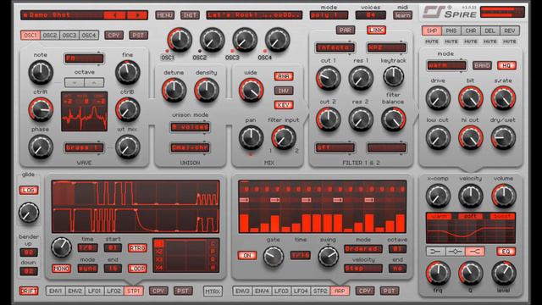This screenshot has width=542, height=305.
Task: Open the MTRX modulation matrix
Action: pos(213,291)
